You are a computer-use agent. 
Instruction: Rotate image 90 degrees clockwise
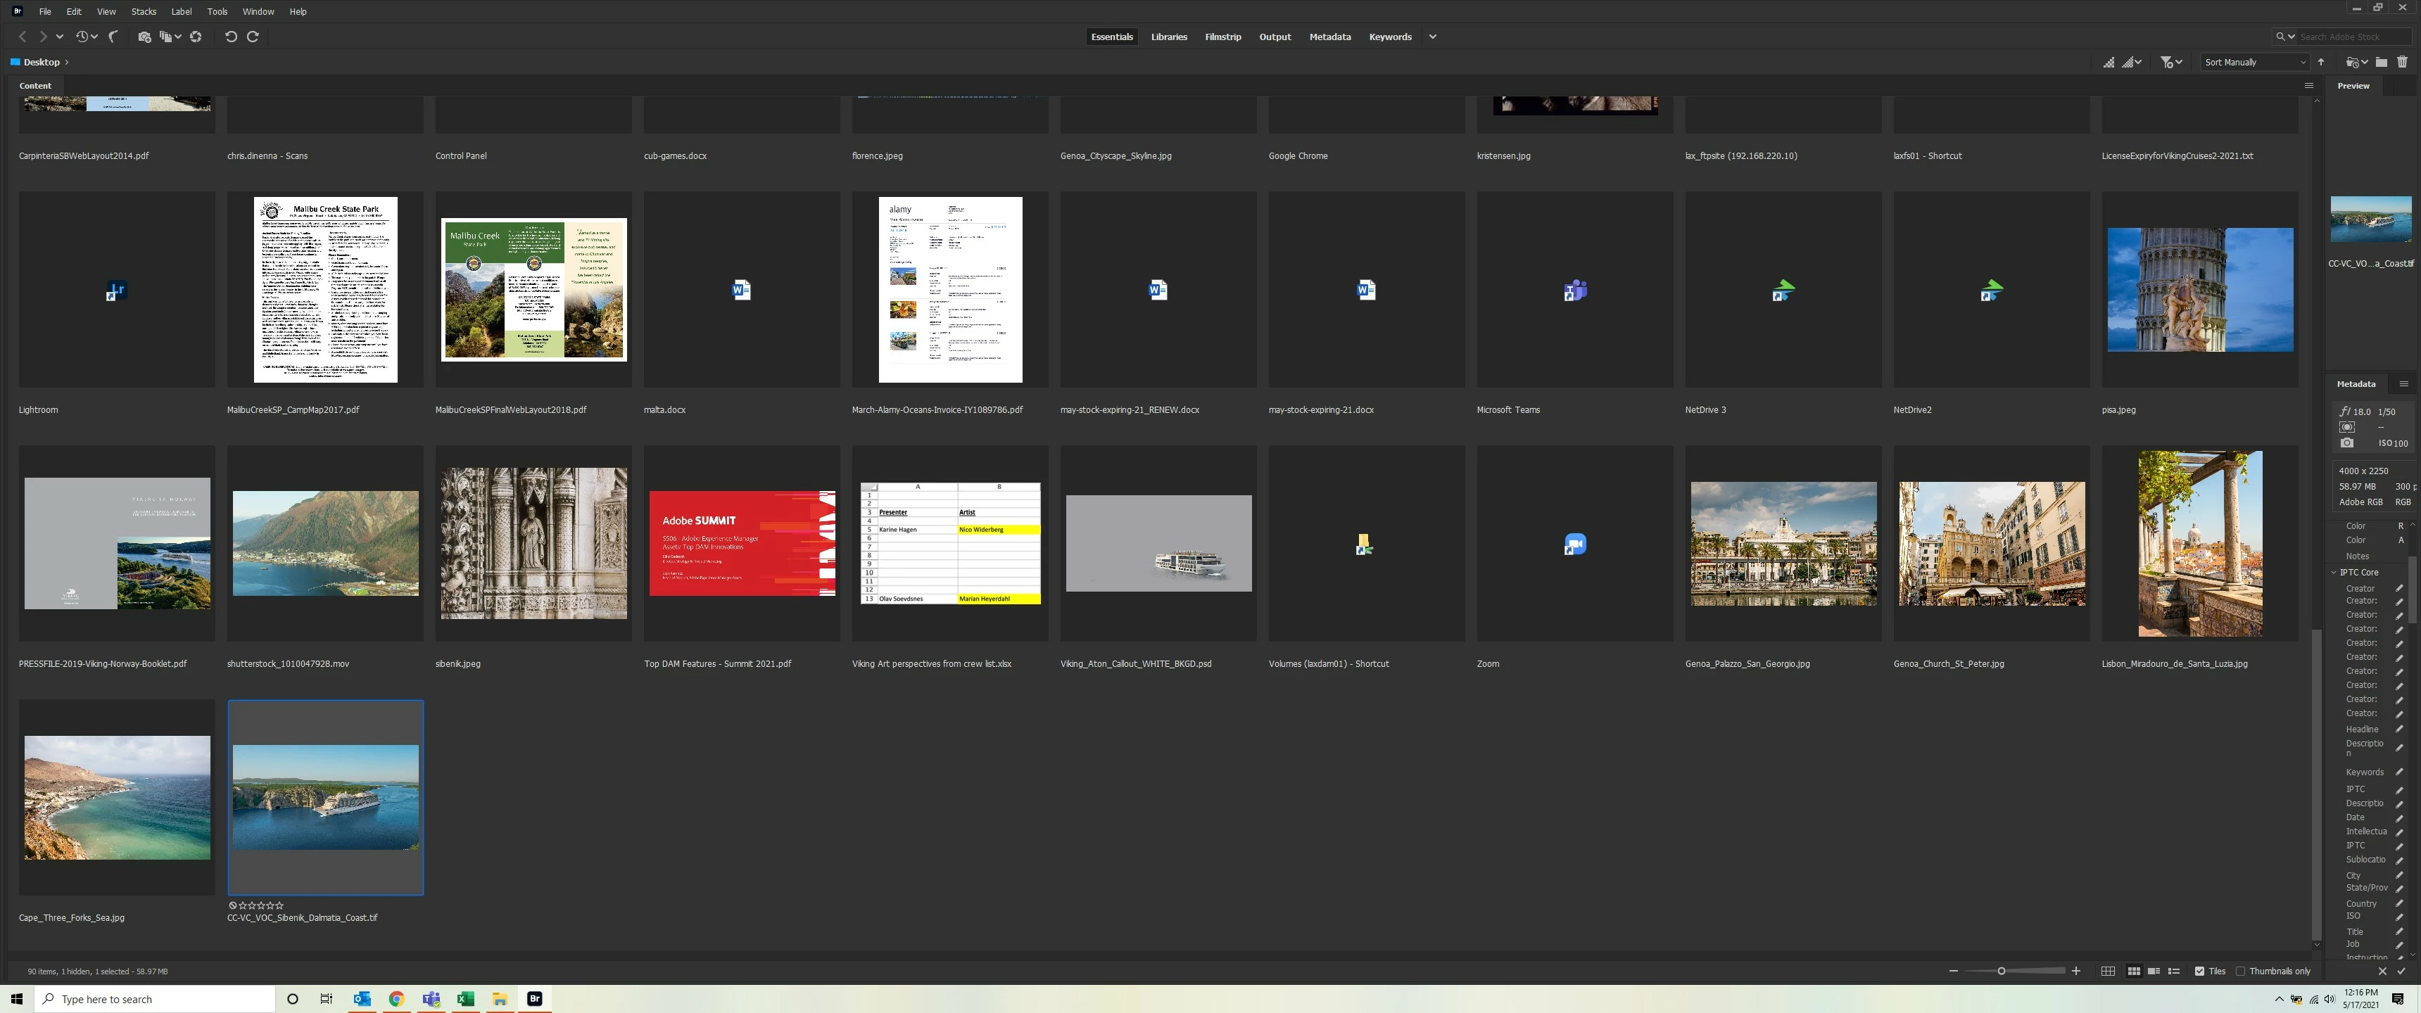[x=253, y=37]
